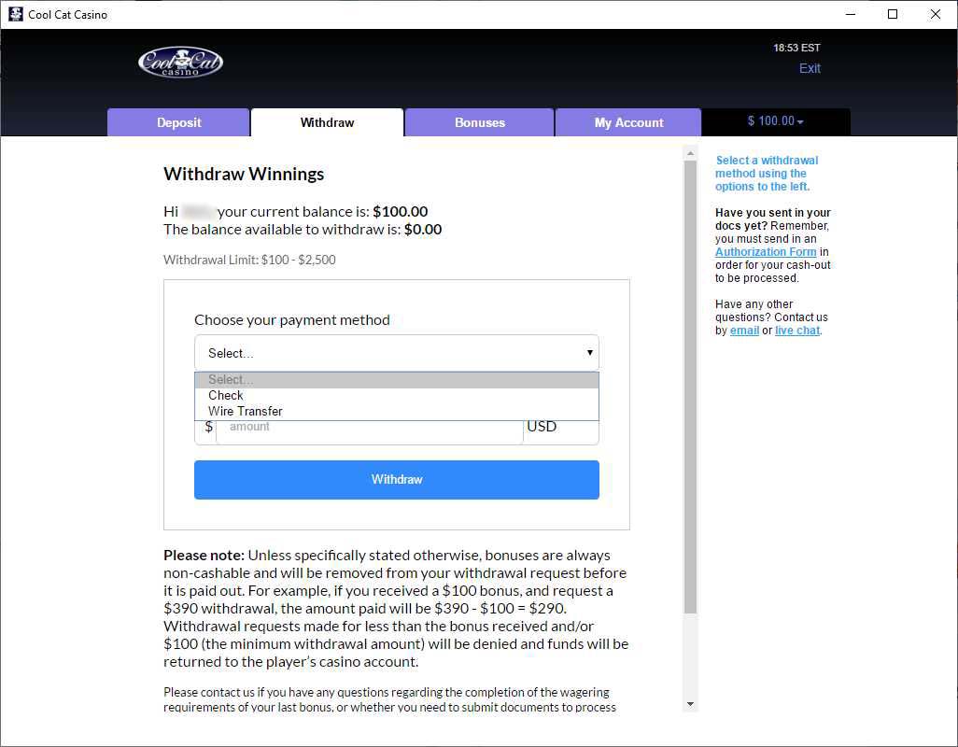This screenshot has height=747, width=958.
Task: Select Wire Transfer as payment method
Action: click(x=397, y=412)
